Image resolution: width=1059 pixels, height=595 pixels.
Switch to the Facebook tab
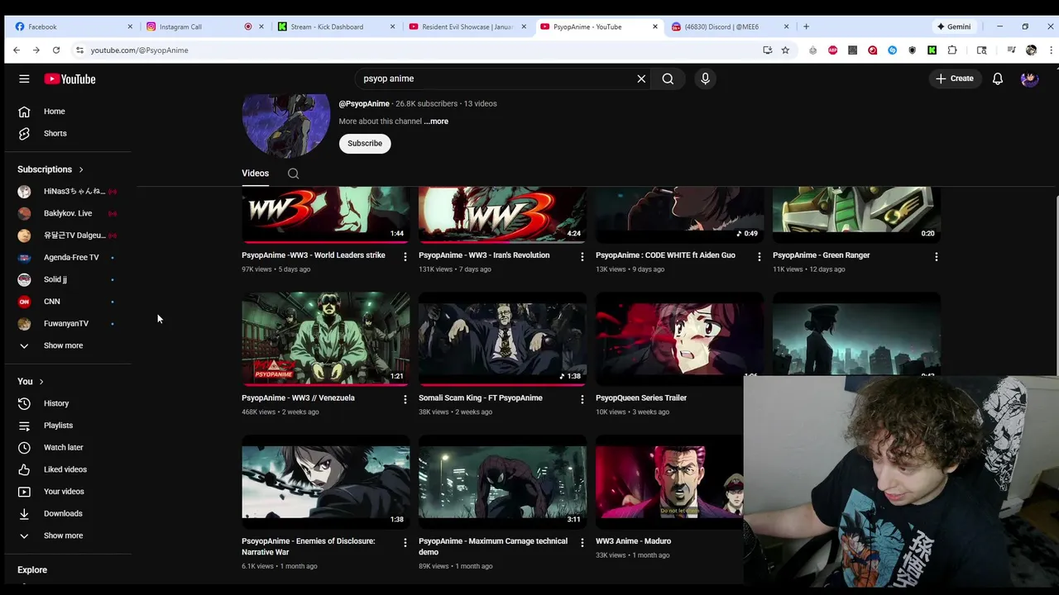point(72,26)
